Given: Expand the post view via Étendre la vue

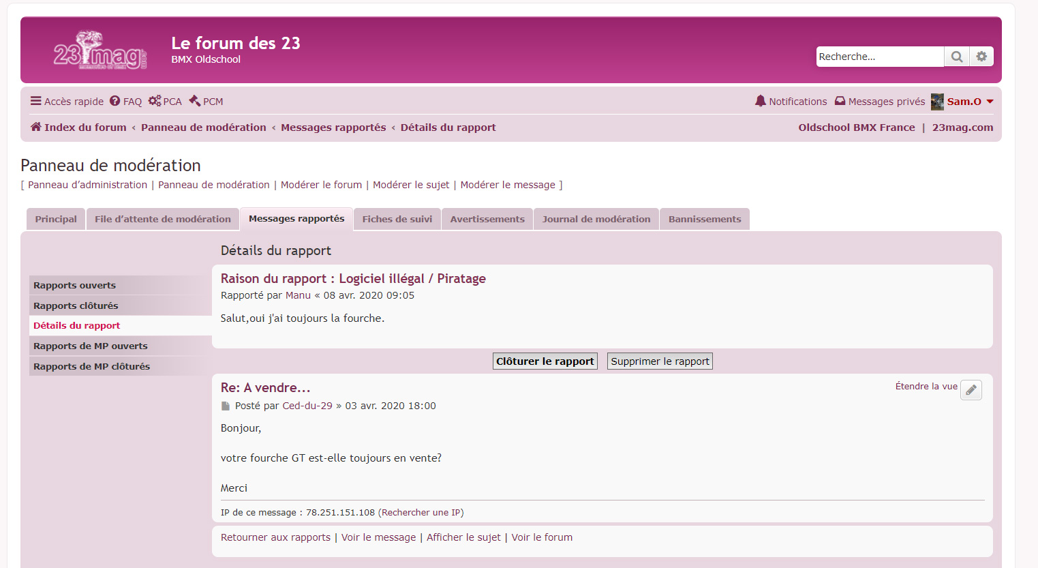Looking at the screenshot, I should [x=926, y=386].
